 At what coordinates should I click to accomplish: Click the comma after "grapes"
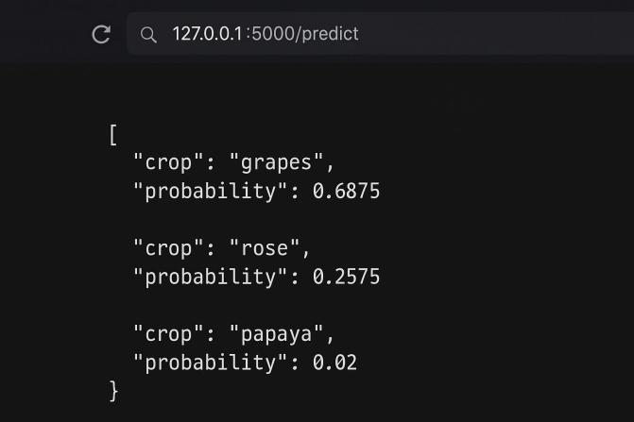(x=332, y=167)
